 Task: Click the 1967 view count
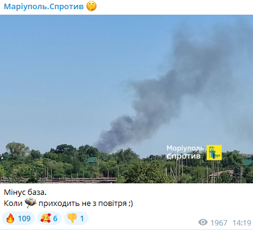point(219,222)
